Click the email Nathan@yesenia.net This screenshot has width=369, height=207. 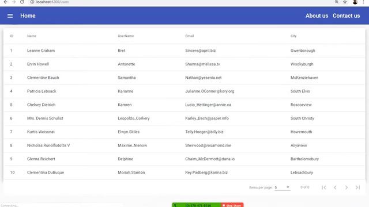[204, 78]
